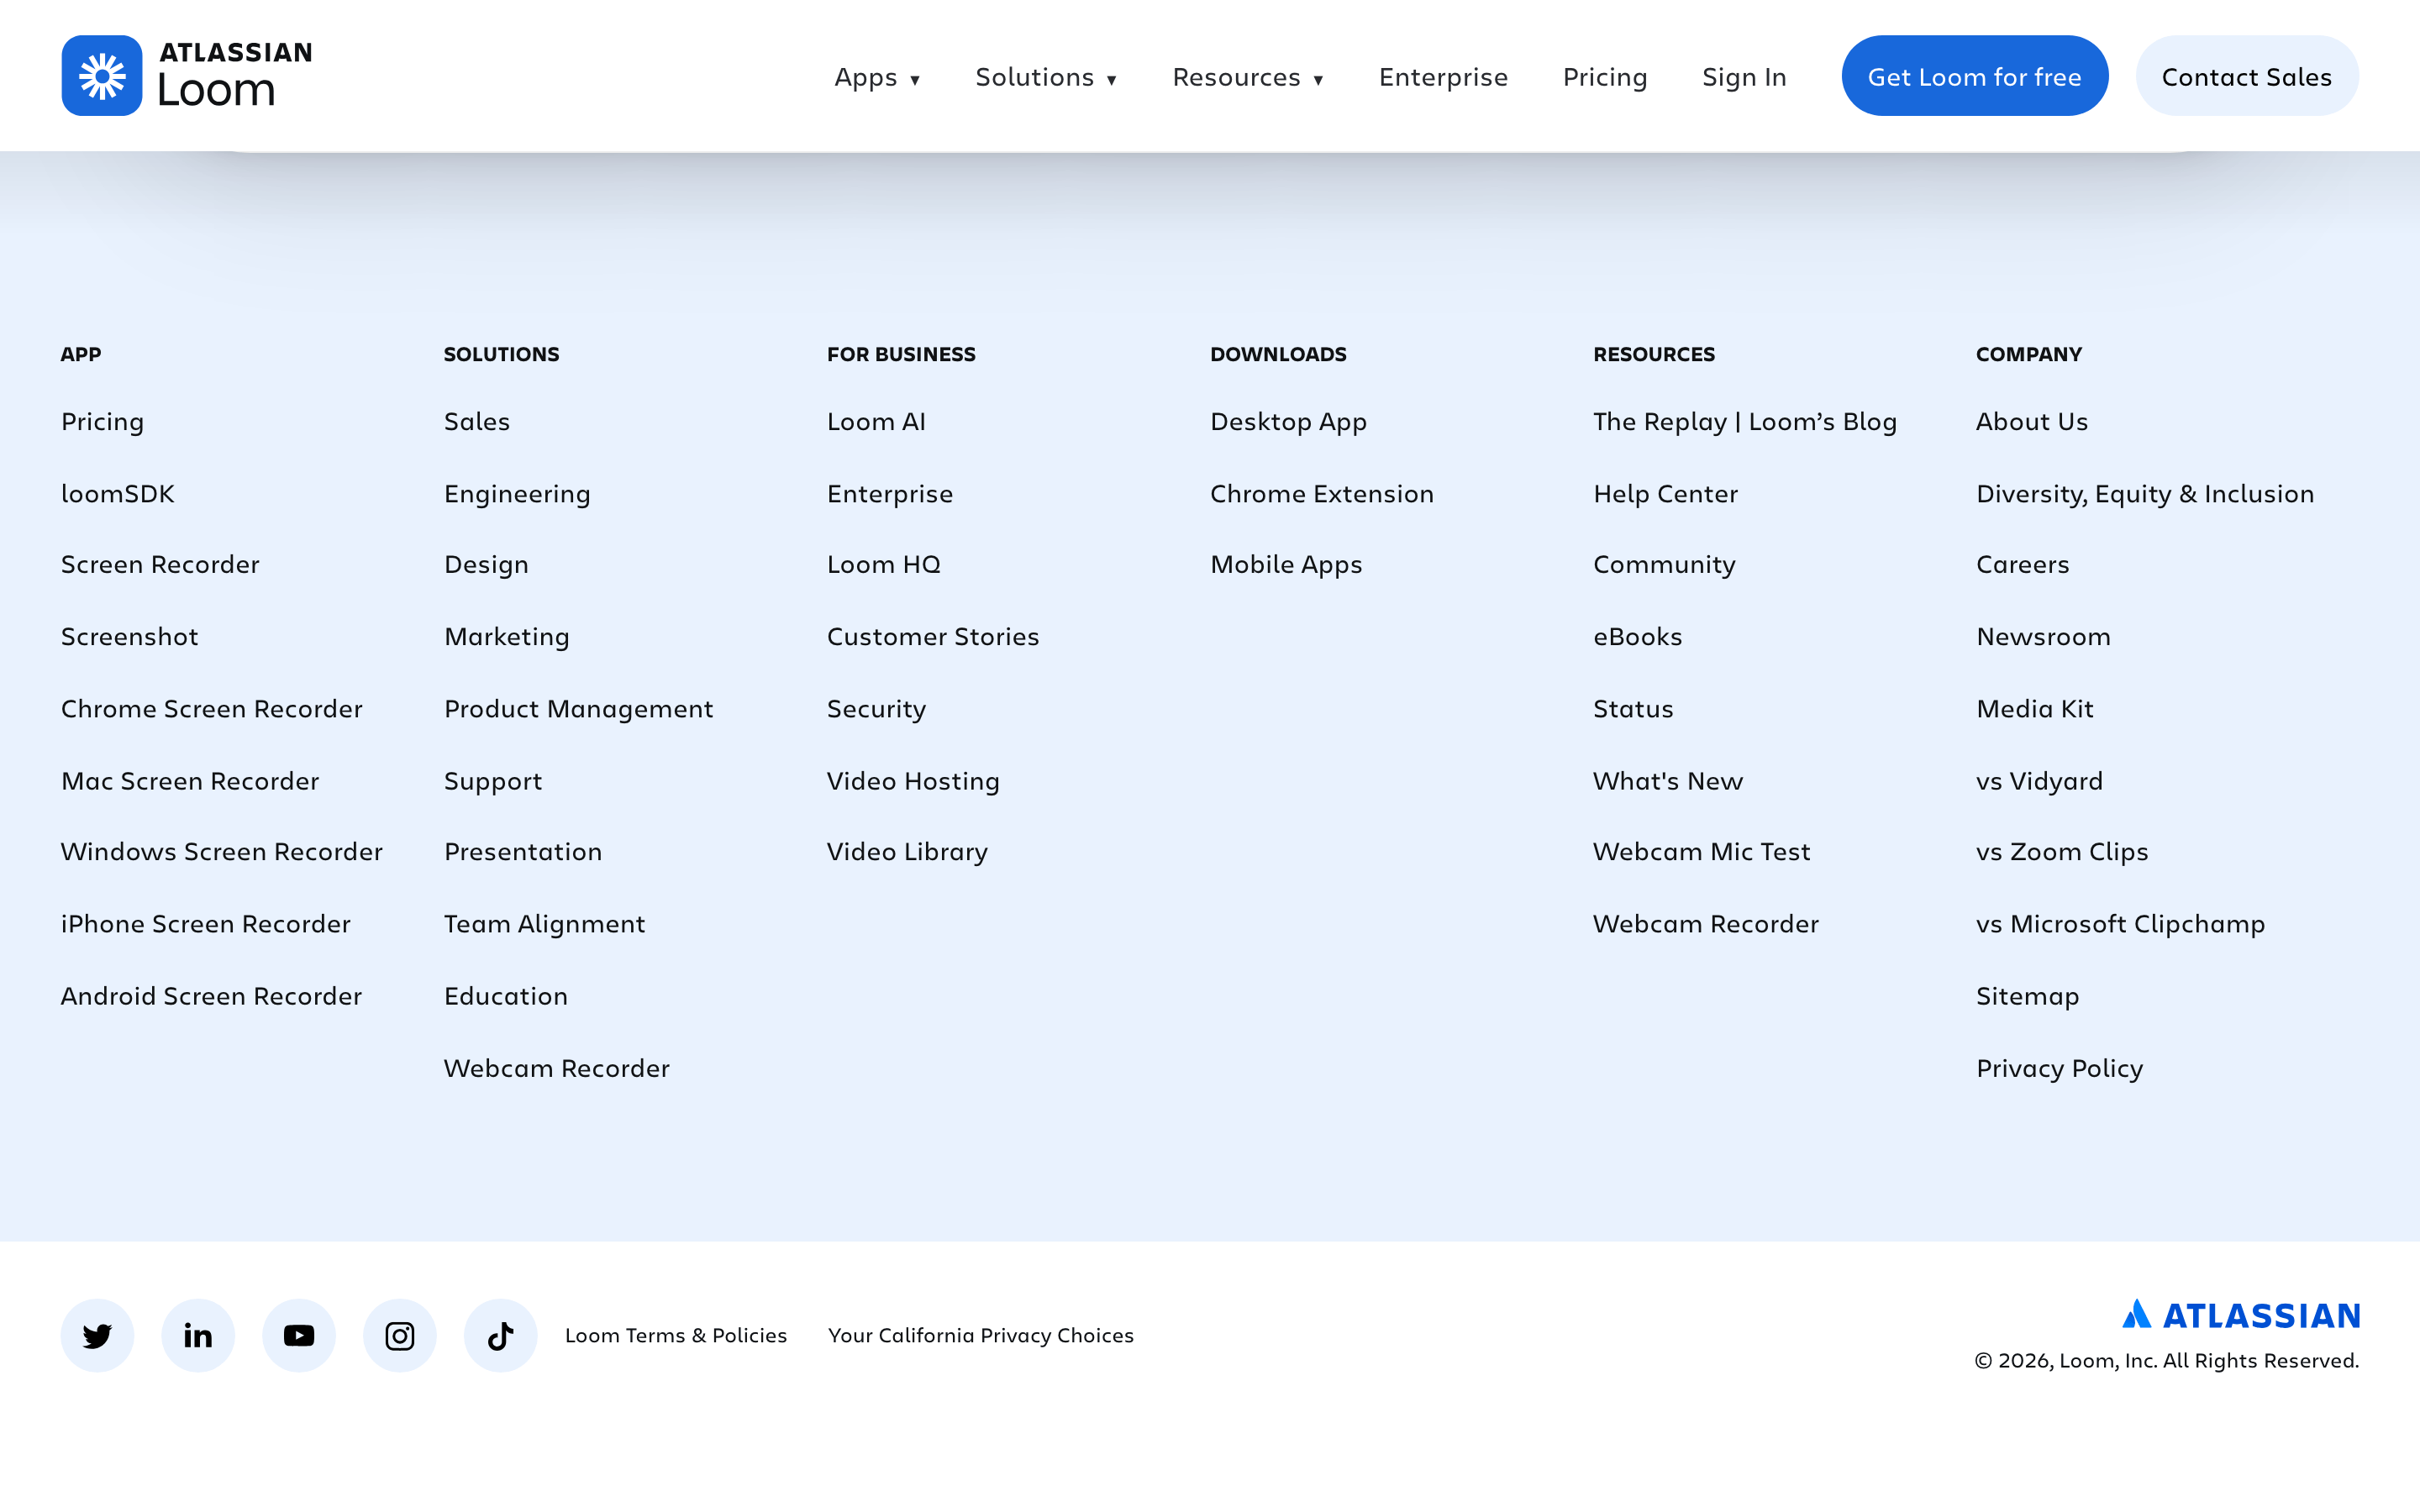Select Sign In in the header
The image size is (2420, 1512).
pos(1744,77)
